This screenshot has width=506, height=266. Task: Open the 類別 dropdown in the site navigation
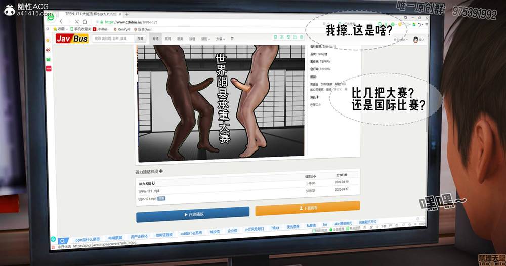coord(205,39)
